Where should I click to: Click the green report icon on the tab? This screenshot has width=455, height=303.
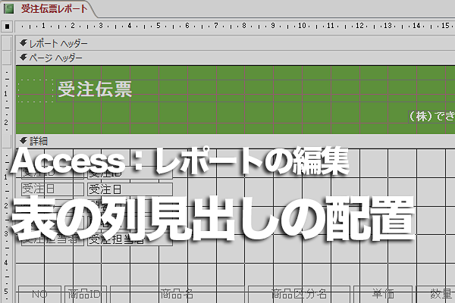8,8
